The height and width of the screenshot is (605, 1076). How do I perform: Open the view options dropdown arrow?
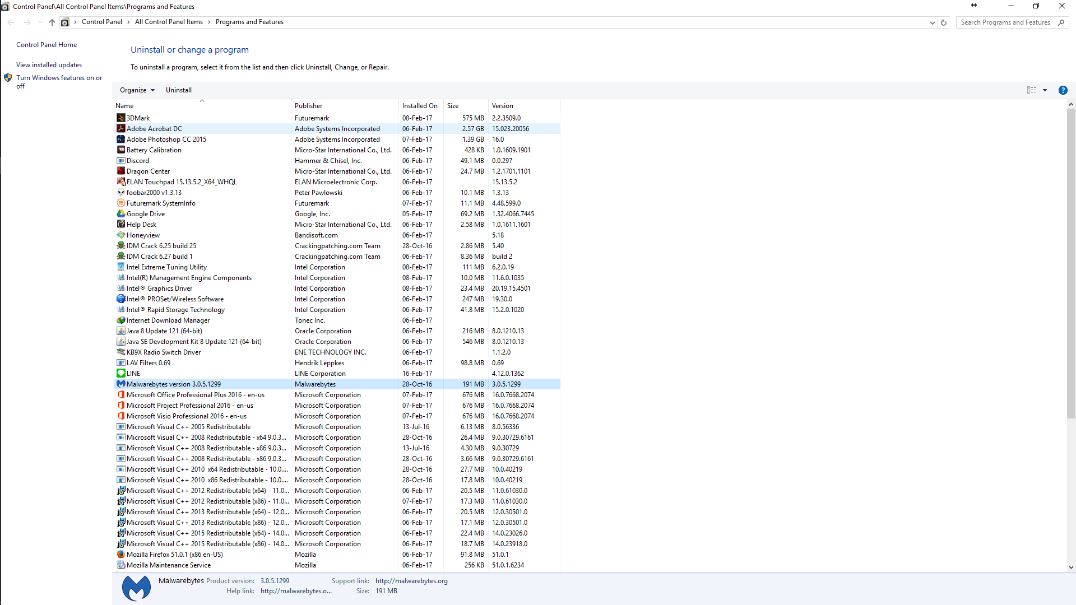(1045, 90)
